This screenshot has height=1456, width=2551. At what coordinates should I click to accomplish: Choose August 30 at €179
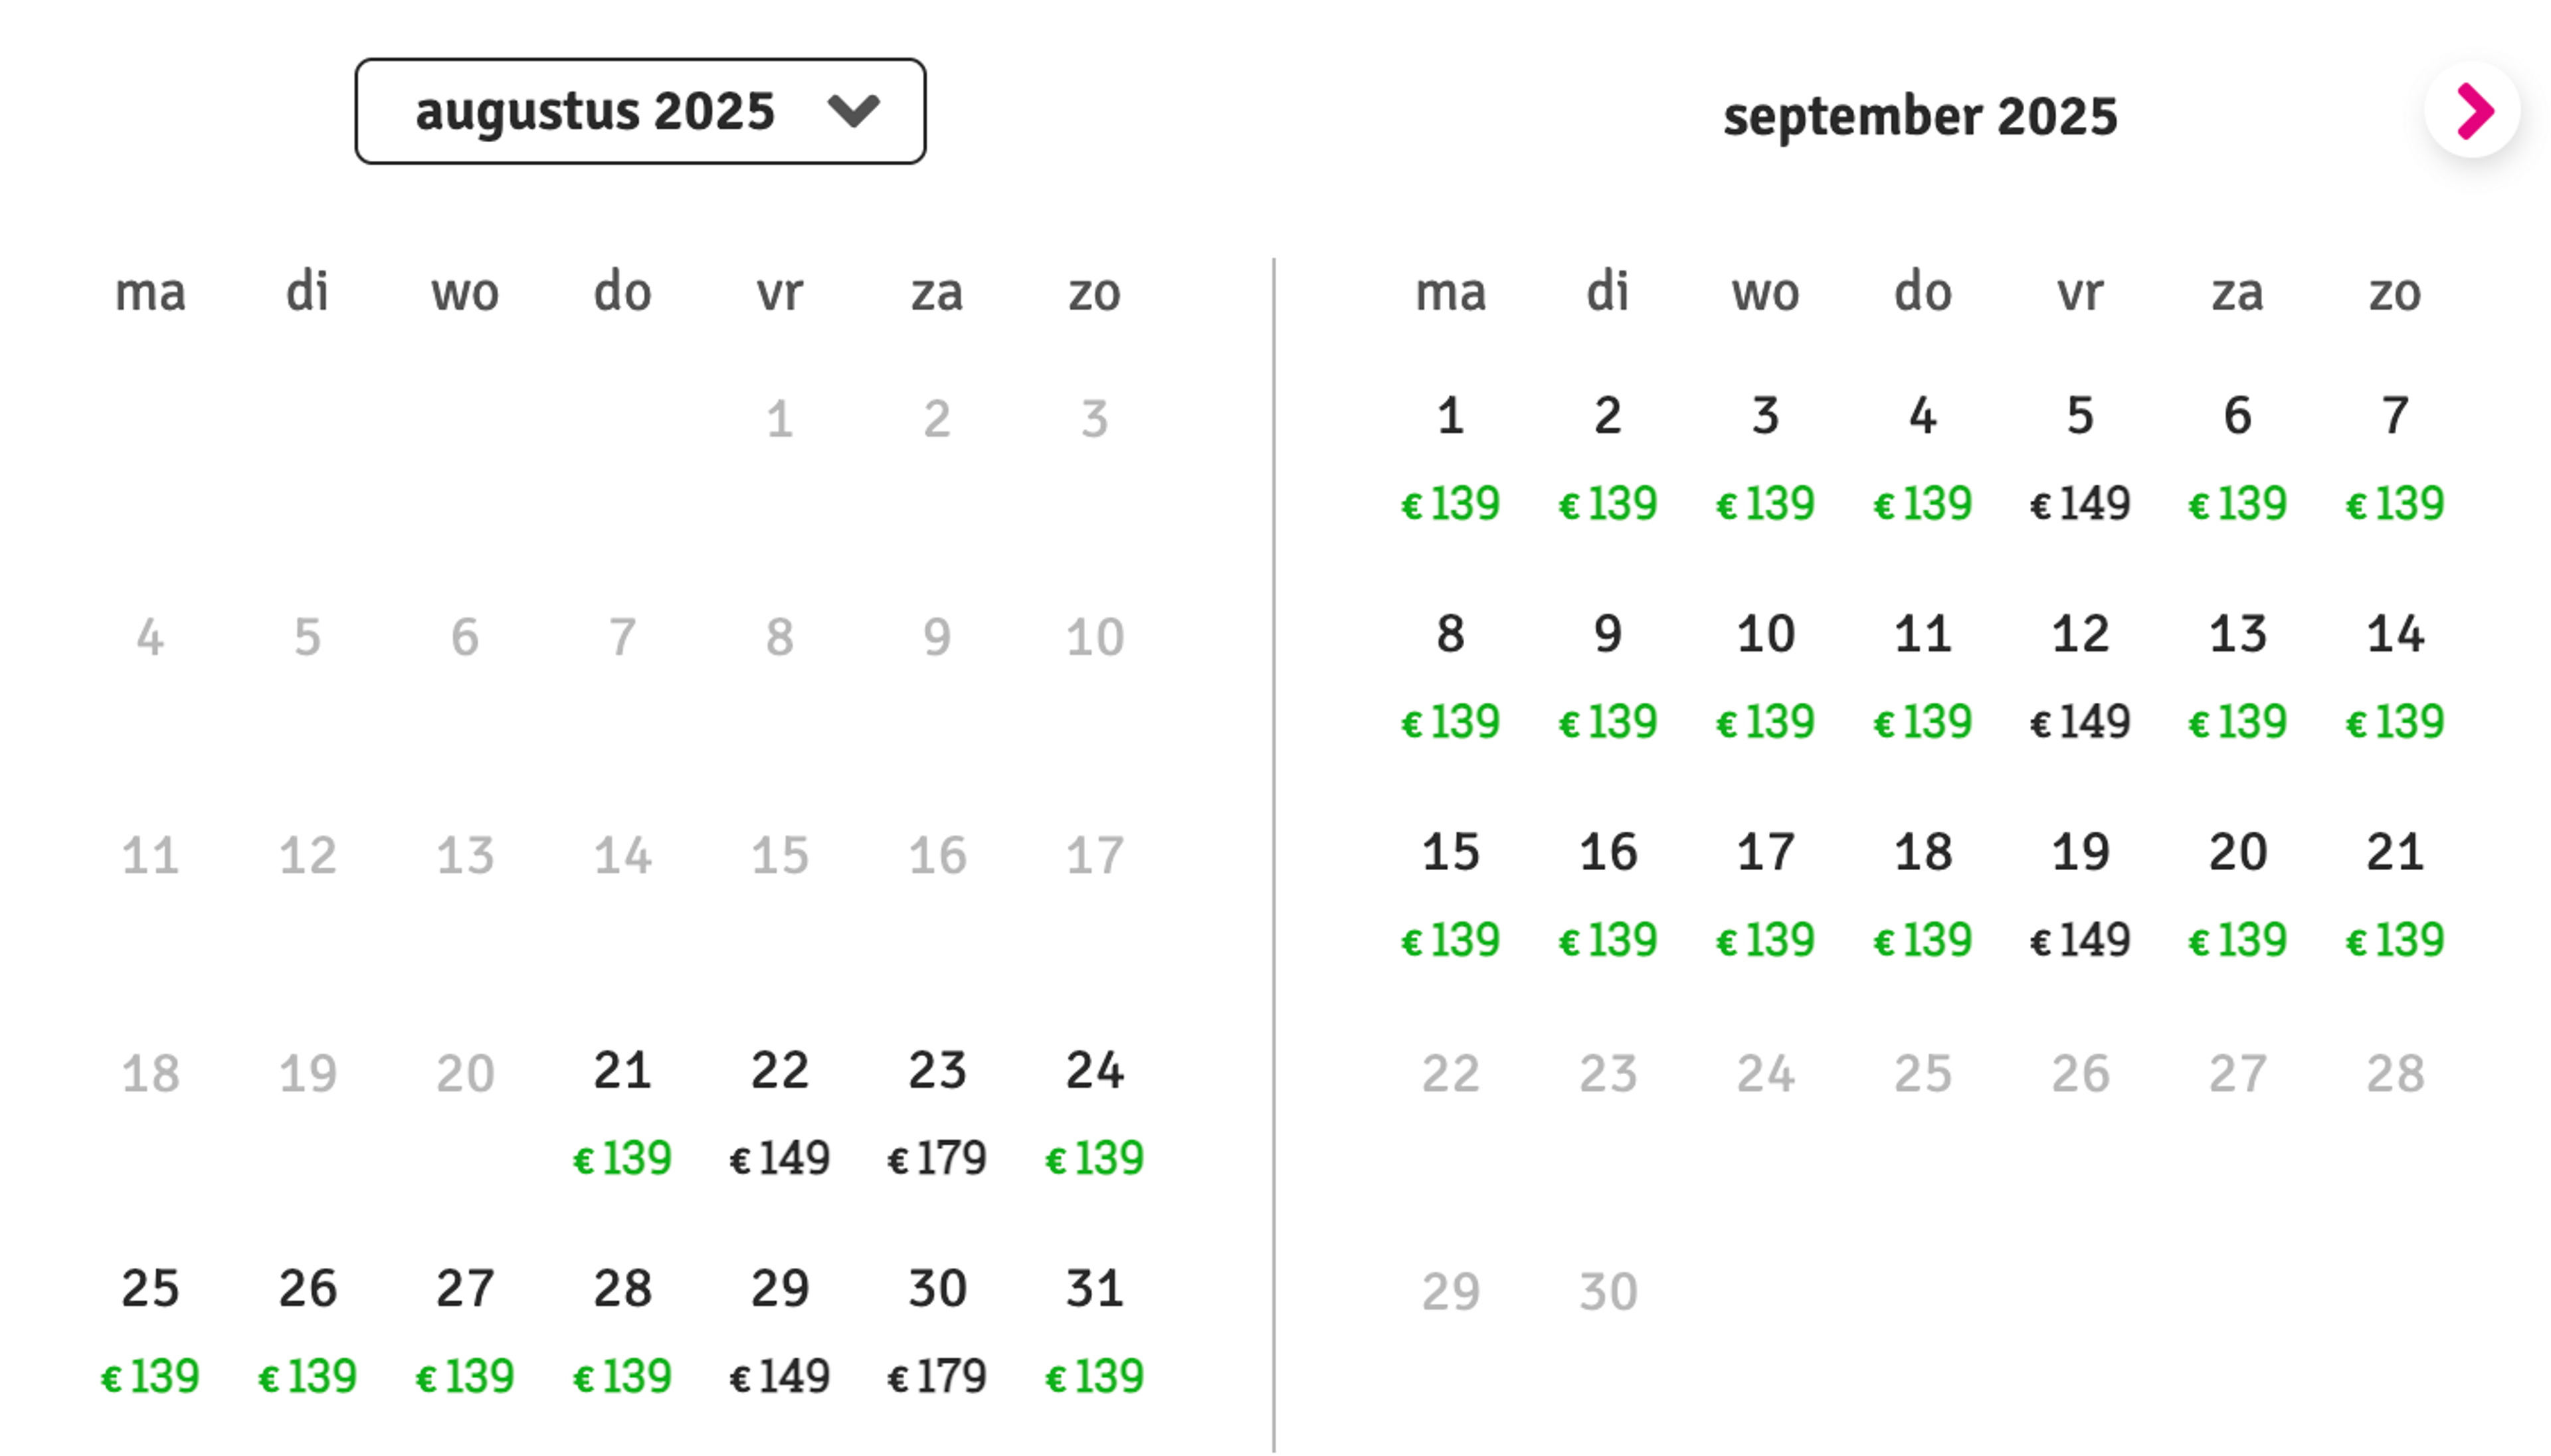tap(937, 1330)
